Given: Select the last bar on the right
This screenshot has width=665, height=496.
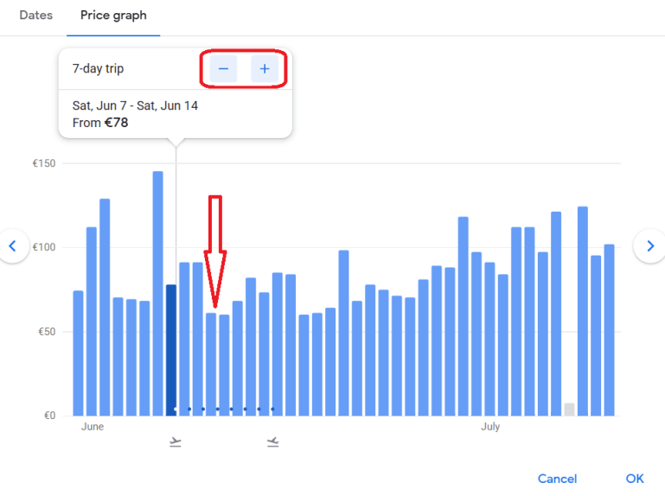Looking at the screenshot, I should [x=609, y=330].
